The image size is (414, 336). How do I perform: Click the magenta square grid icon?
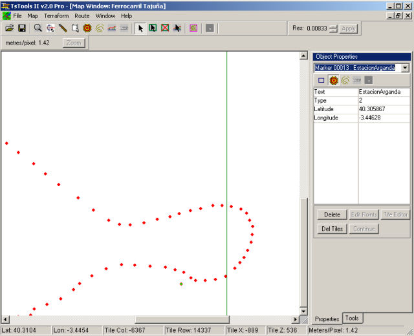[193, 28]
